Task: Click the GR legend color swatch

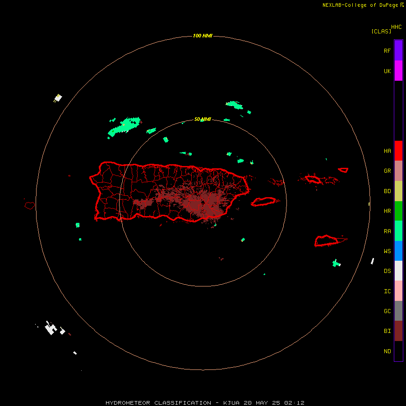Action: tap(398, 171)
